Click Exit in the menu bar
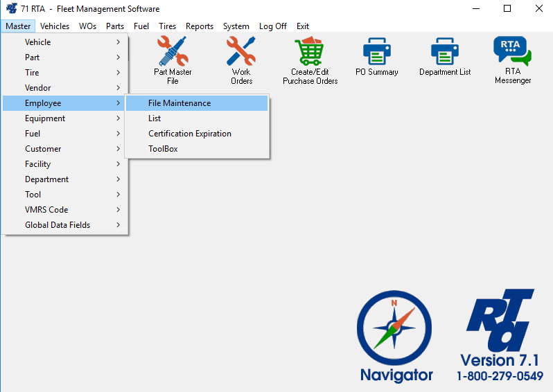The width and height of the screenshot is (553, 392). 303,26
